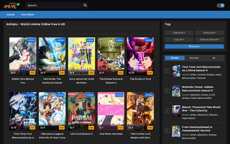Click Anime tag on Hell Mode poster
The width and height of the screenshot is (230, 144).
click(60, 40)
